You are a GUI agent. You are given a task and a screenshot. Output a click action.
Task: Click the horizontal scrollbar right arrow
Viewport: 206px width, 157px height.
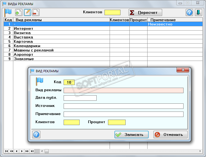(x=200, y=151)
